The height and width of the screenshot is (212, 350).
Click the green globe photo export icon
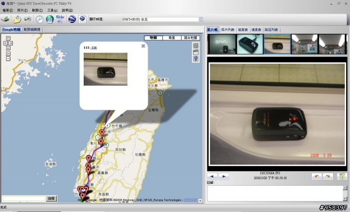(x=50, y=19)
